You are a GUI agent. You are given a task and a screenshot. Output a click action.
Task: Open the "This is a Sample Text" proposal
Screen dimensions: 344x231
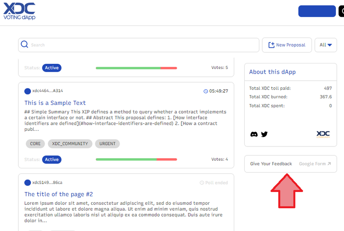point(55,103)
